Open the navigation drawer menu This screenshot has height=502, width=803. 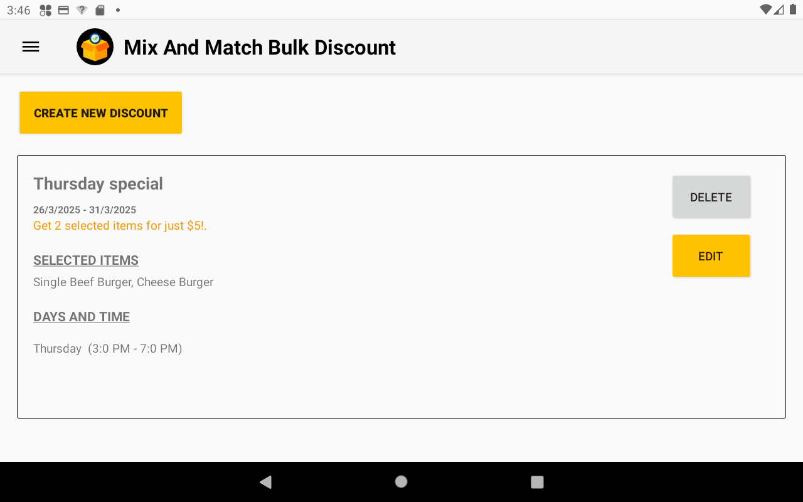pyautogui.click(x=30, y=46)
